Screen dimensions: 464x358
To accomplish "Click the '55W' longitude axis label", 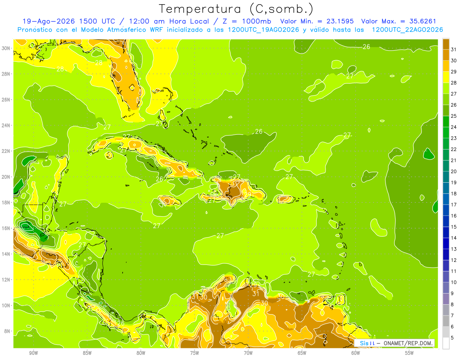I will point(409,353).
